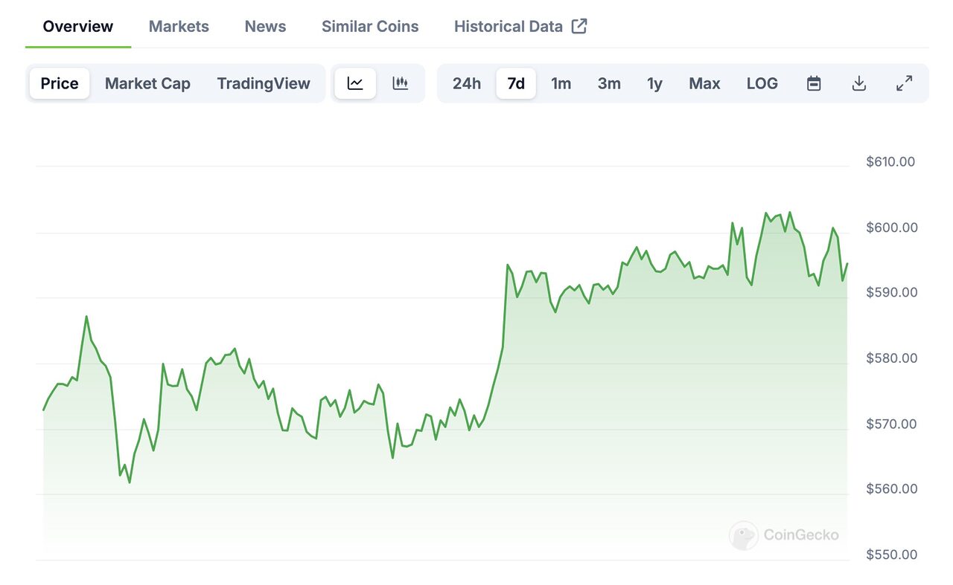The image size is (953, 585).
Task: Switch to TradingView chart mode
Action: click(x=264, y=83)
